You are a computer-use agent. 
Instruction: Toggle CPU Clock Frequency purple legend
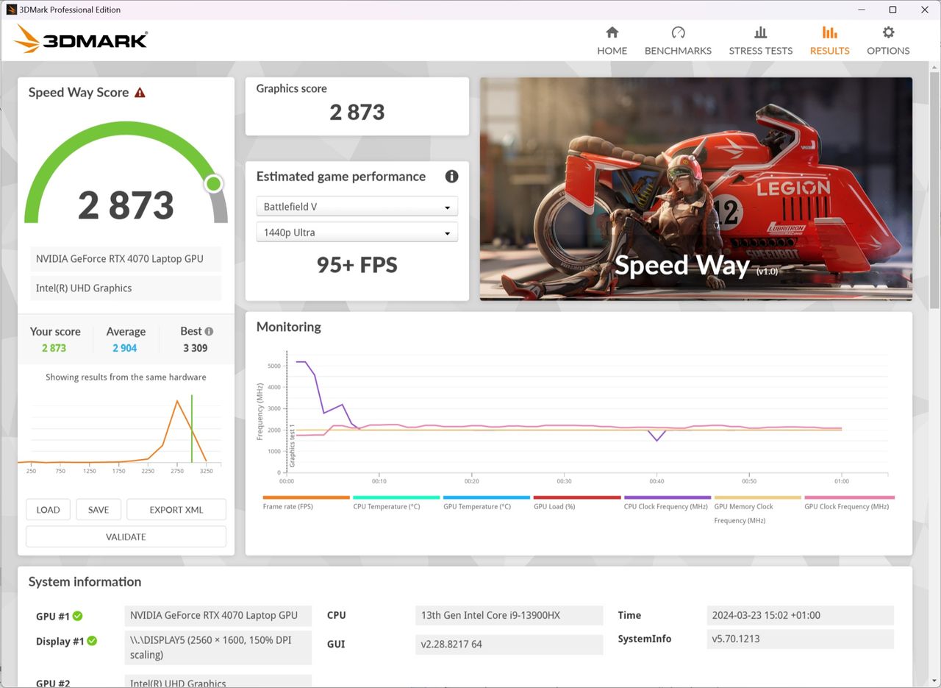668,503
